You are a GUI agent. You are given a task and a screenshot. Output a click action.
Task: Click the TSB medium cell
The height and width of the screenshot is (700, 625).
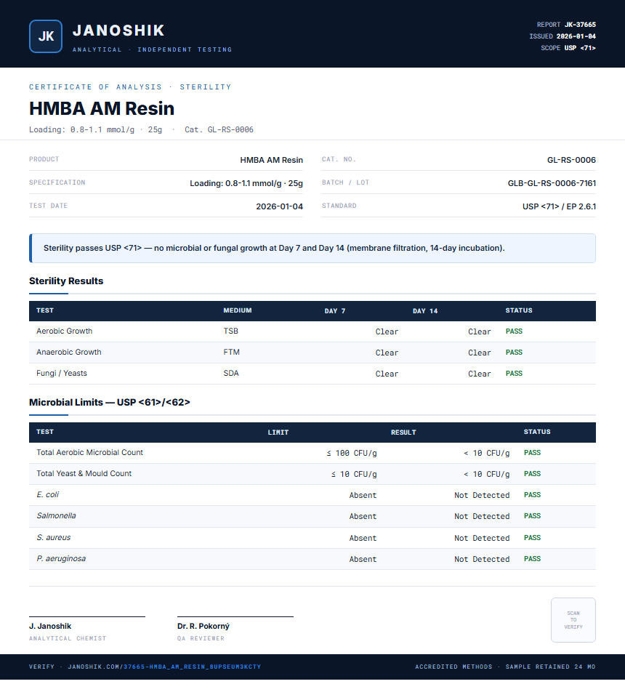click(231, 331)
